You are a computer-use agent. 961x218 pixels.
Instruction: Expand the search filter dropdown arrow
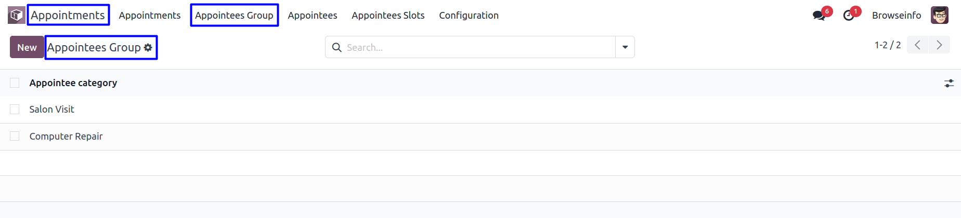625,47
